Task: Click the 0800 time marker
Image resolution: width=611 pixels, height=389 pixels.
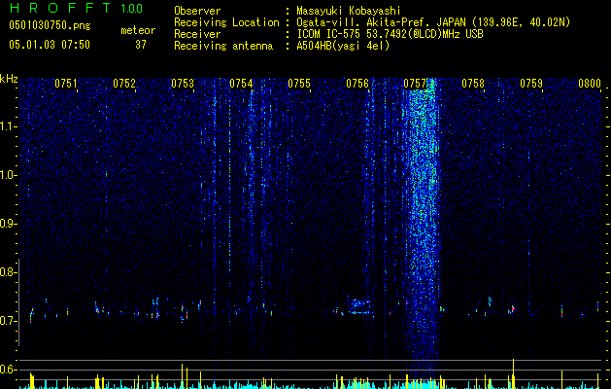Action: [x=590, y=84]
